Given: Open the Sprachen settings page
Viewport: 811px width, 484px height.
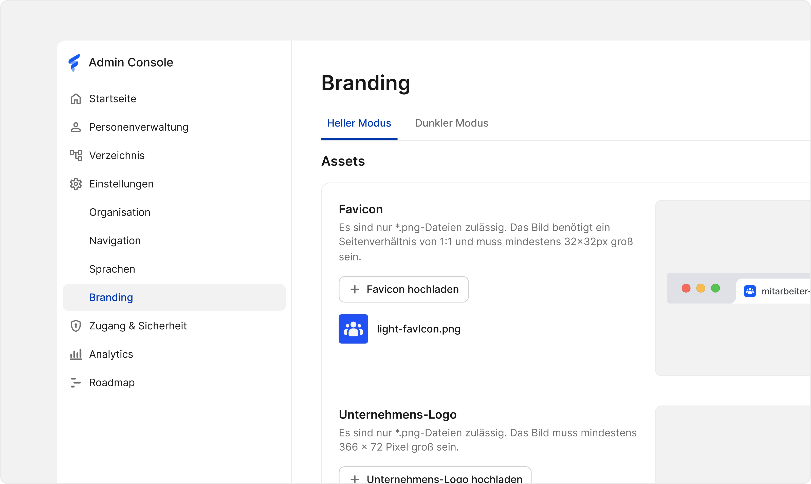Looking at the screenshot, I should click(174, 269).
